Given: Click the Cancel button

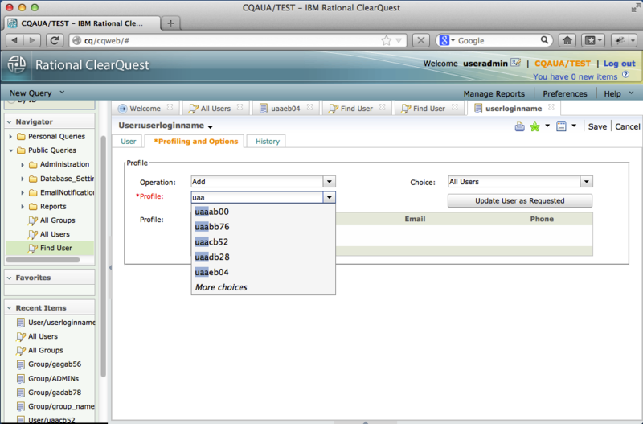Looking at the screenshot, I should [x=628, y=127].
